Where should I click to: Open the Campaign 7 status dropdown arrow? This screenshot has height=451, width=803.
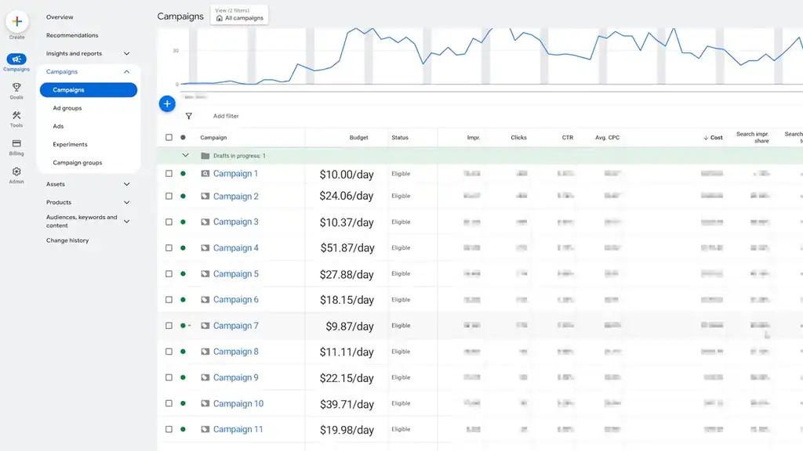click(190, 326)
